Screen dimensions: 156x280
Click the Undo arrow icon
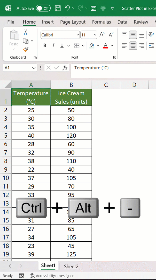(67, 8)
